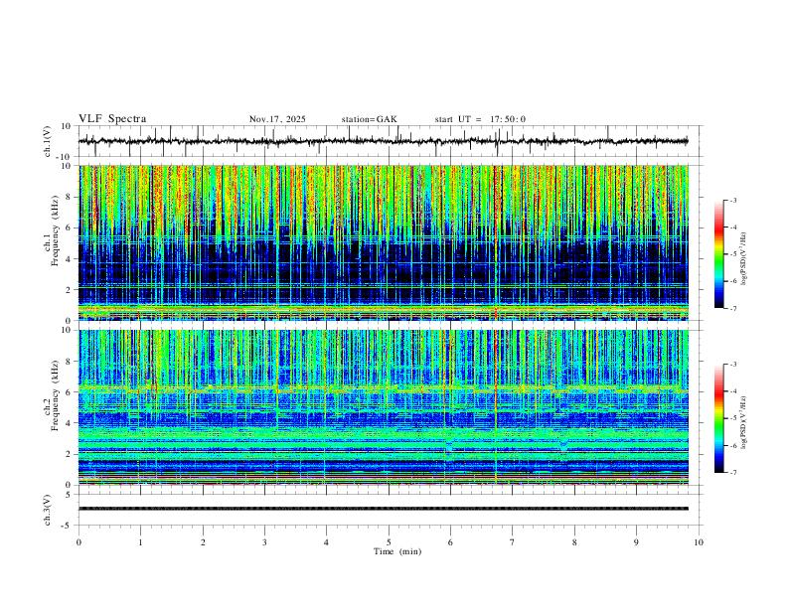Click time axis tick label "0"
787x608 pixels.
pos(79,542)
